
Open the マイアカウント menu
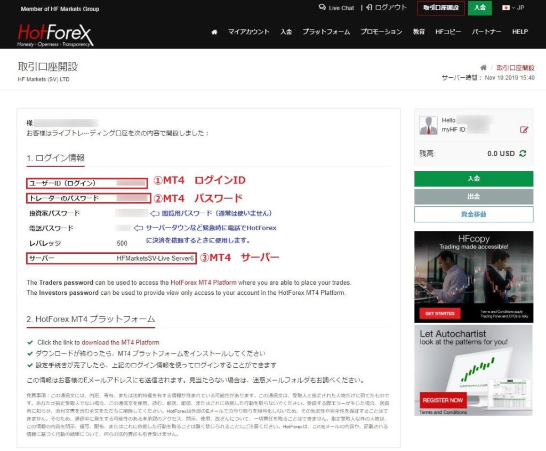point(248,31)
